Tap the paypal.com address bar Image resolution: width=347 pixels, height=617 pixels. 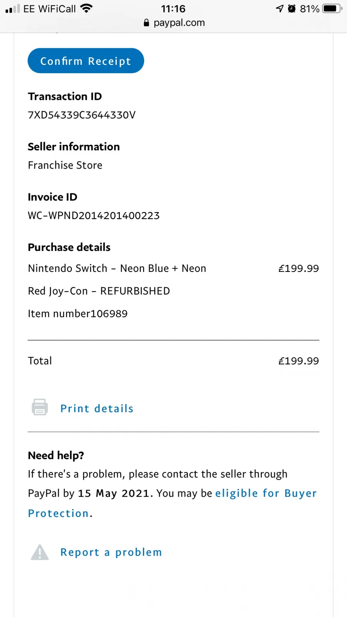173,23
